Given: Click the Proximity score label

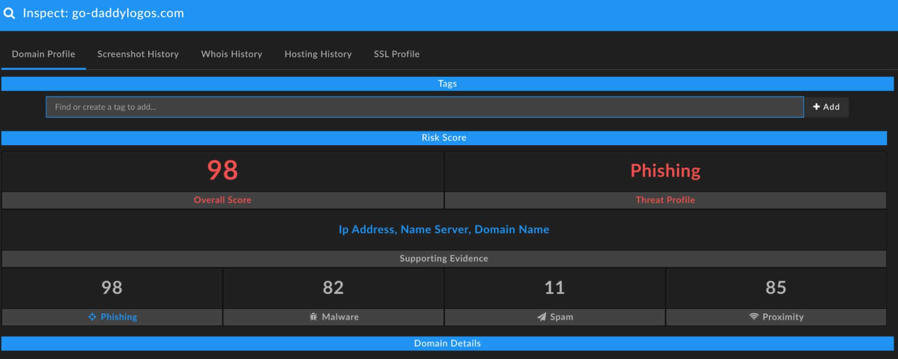Looking at the screenshot, I should pyautogui.click(x=783, y=317).
